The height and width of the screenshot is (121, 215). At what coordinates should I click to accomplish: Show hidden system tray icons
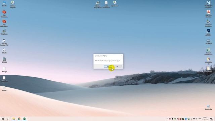(x=167, y=119)
